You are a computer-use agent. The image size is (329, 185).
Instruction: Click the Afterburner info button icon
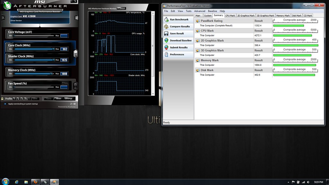tap(76, 18)
